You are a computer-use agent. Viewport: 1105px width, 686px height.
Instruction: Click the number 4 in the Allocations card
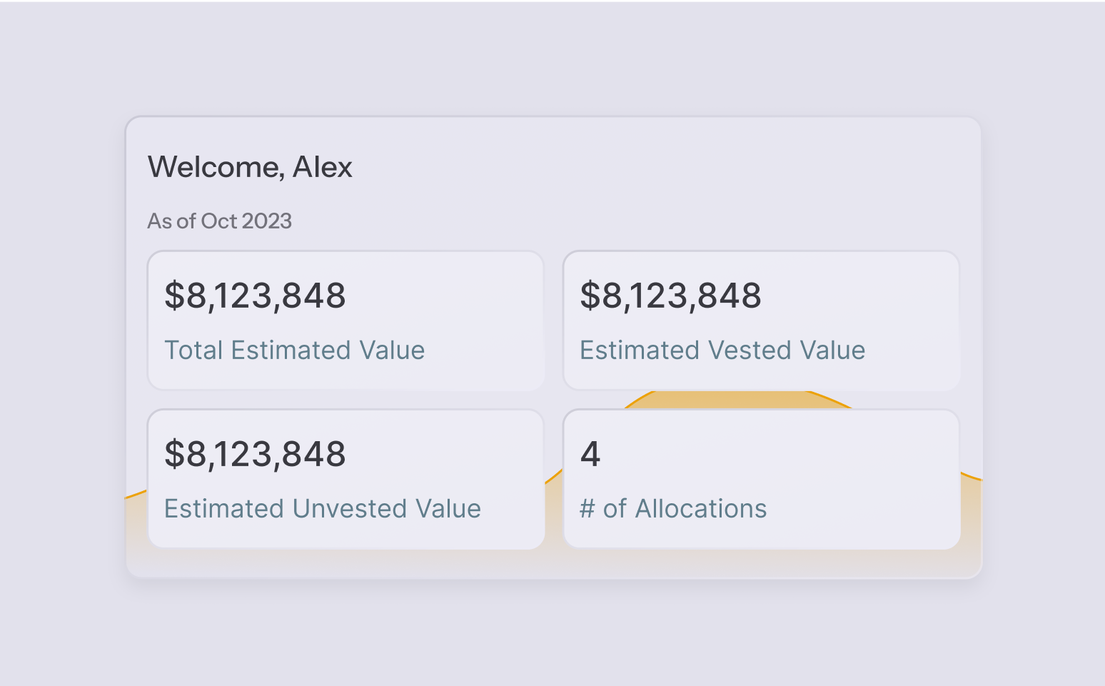click(590, 455)
